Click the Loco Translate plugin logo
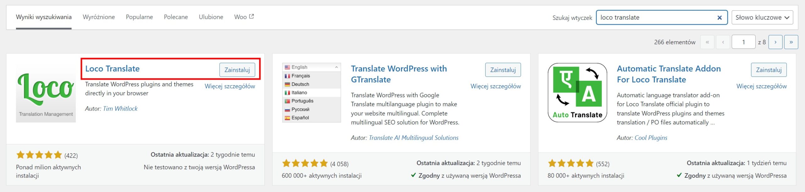The height and width of the screenshot is (192, 805). pos(46,93)
